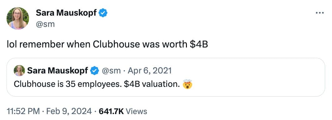The height and width of the screenshot is (120, 332).
Task: Open the three-dot more options menu
Action: coord(320,13)
